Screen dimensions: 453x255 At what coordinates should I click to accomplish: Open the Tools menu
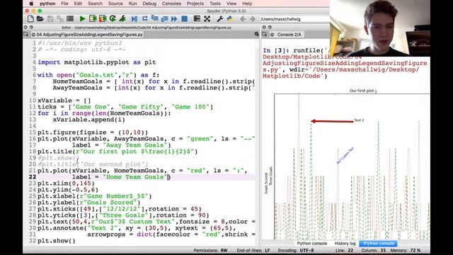coord(215,4)
